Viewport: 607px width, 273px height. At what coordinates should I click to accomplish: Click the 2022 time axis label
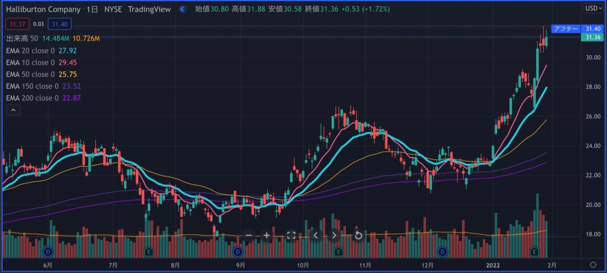(x=493, y=265)
